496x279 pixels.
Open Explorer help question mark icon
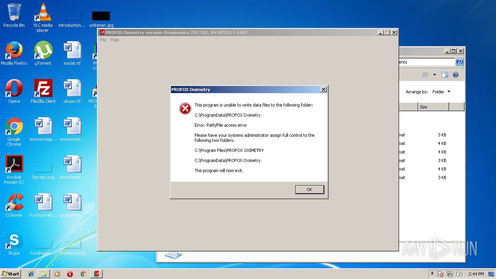pyautogui.click(x=456, y=75)
